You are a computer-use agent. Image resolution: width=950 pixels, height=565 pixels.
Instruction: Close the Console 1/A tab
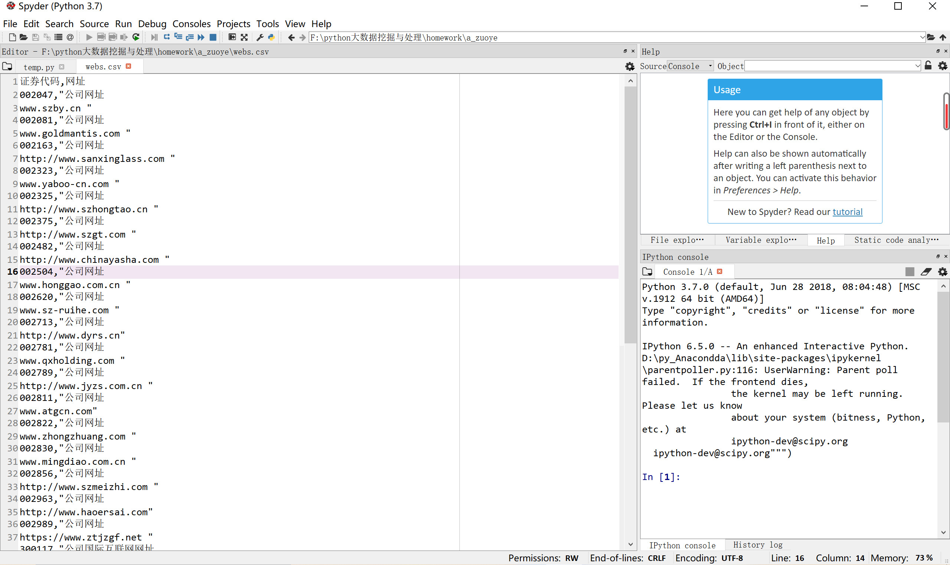point(719,271)
